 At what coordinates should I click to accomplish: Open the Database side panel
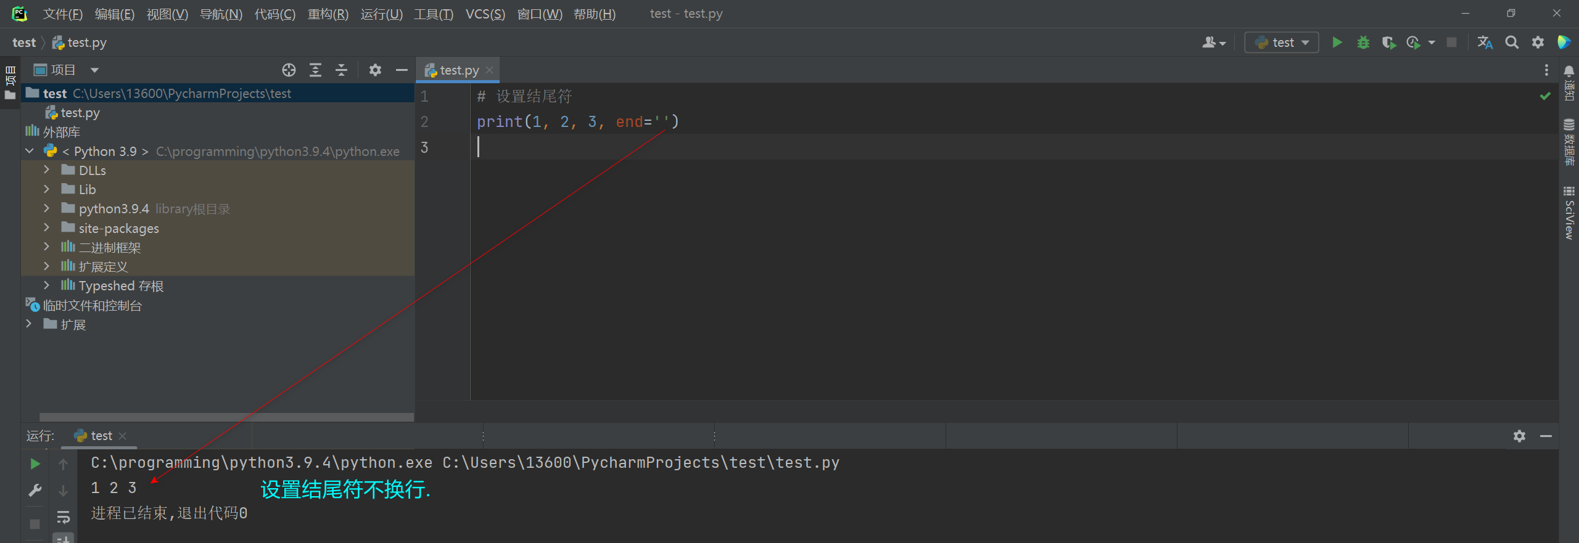[x=1569, y=142]
